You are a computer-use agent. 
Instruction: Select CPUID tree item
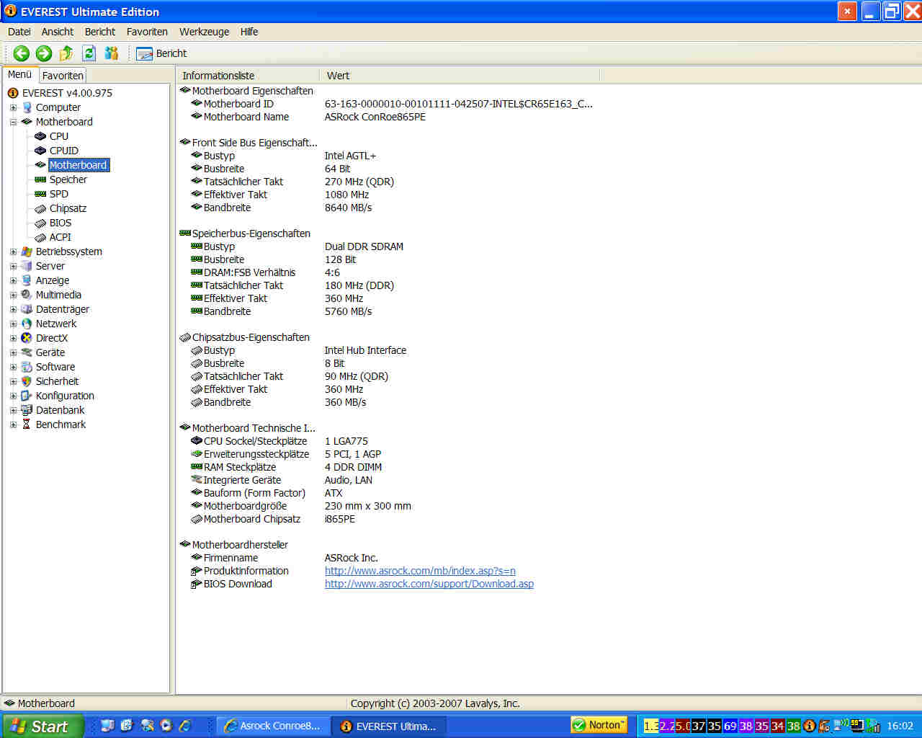coord(64,151)
